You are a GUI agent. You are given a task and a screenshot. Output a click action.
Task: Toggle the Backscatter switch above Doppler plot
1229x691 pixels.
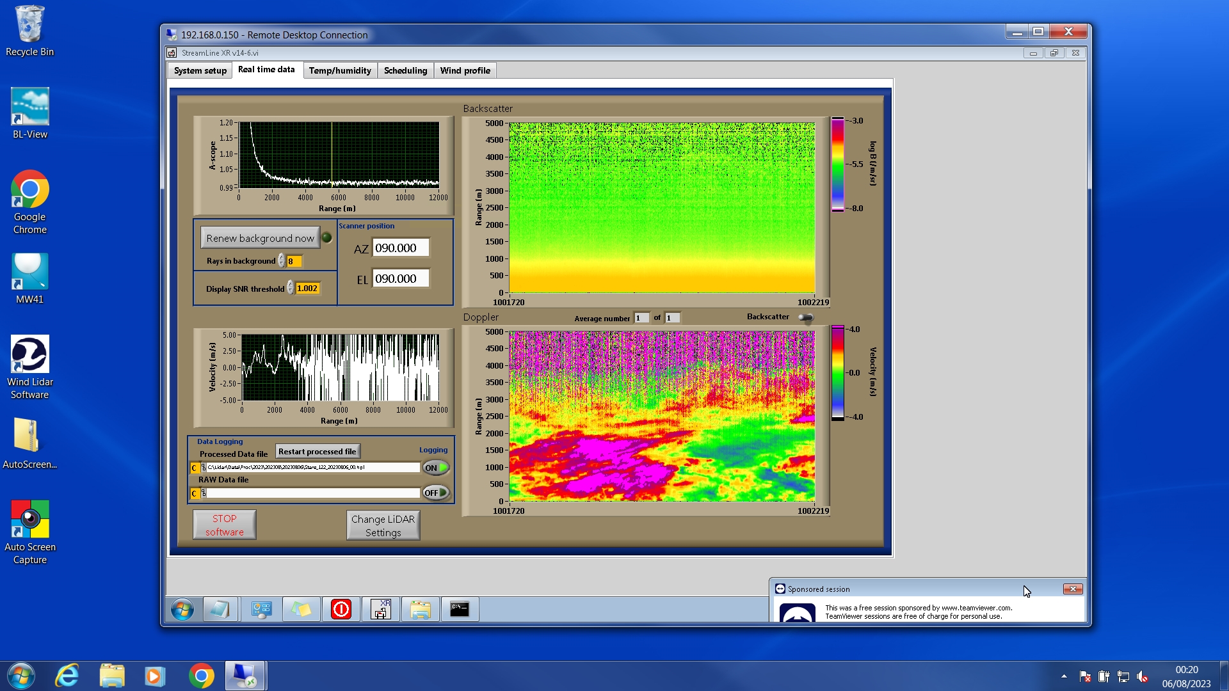805,317
